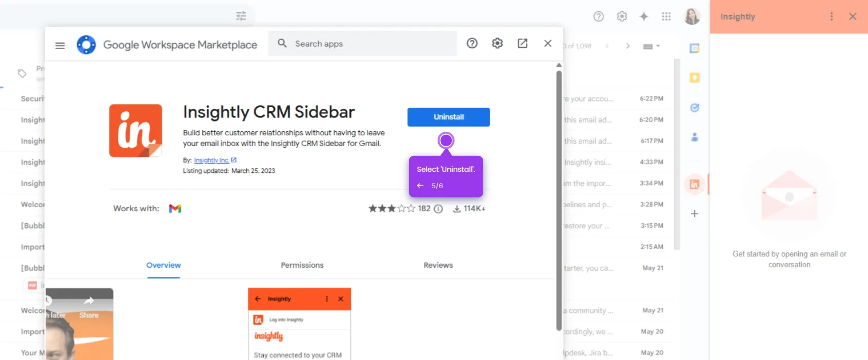Open the Insightly sidebar screenshot thumbnail
This screenshot has height=360, width=868.
pyautogui.click(x=300, y=324)
